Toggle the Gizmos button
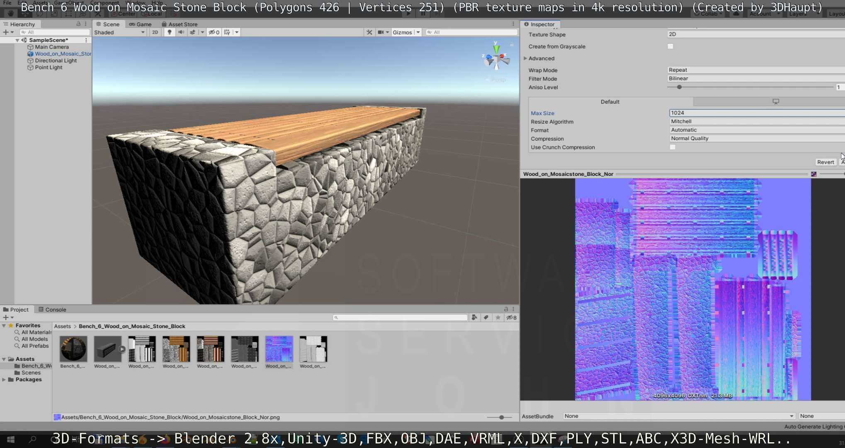The image size is (845, 448). (x=402, y=32)
